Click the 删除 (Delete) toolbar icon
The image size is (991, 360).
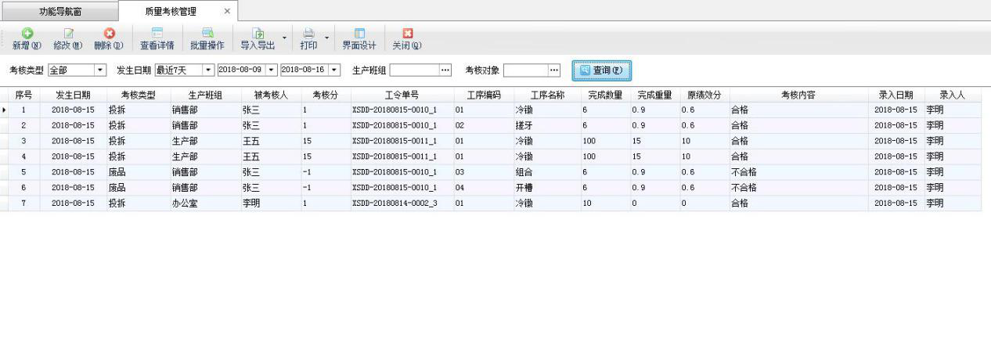coord(110,34)
